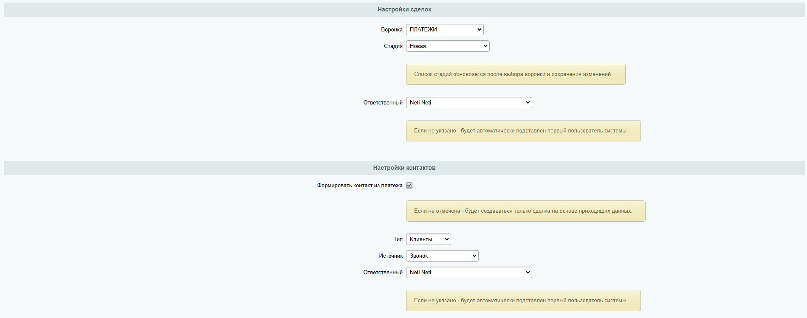Click the Источник field label
The image size is (807, 318).
coord(390,256)
